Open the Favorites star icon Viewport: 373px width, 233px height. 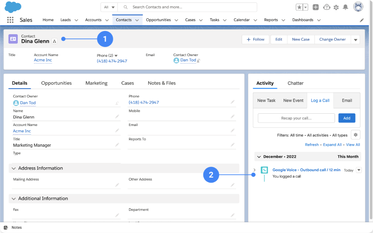click(x=299, y=7)
